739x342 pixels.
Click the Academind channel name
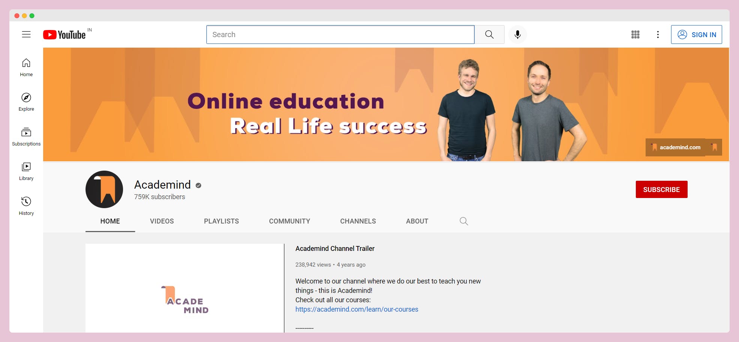(162, 185)
